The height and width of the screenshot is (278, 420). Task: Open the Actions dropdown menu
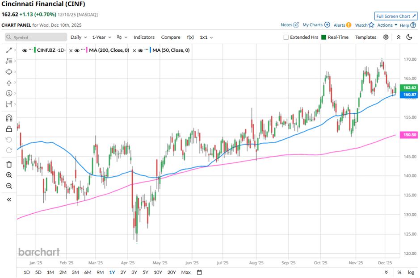coord(387,25)
